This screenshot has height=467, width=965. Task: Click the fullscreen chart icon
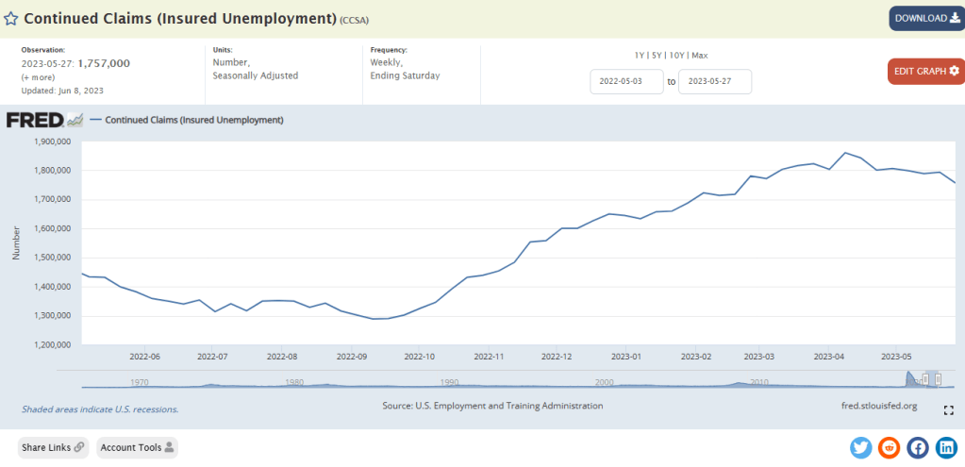coord(948,410)
